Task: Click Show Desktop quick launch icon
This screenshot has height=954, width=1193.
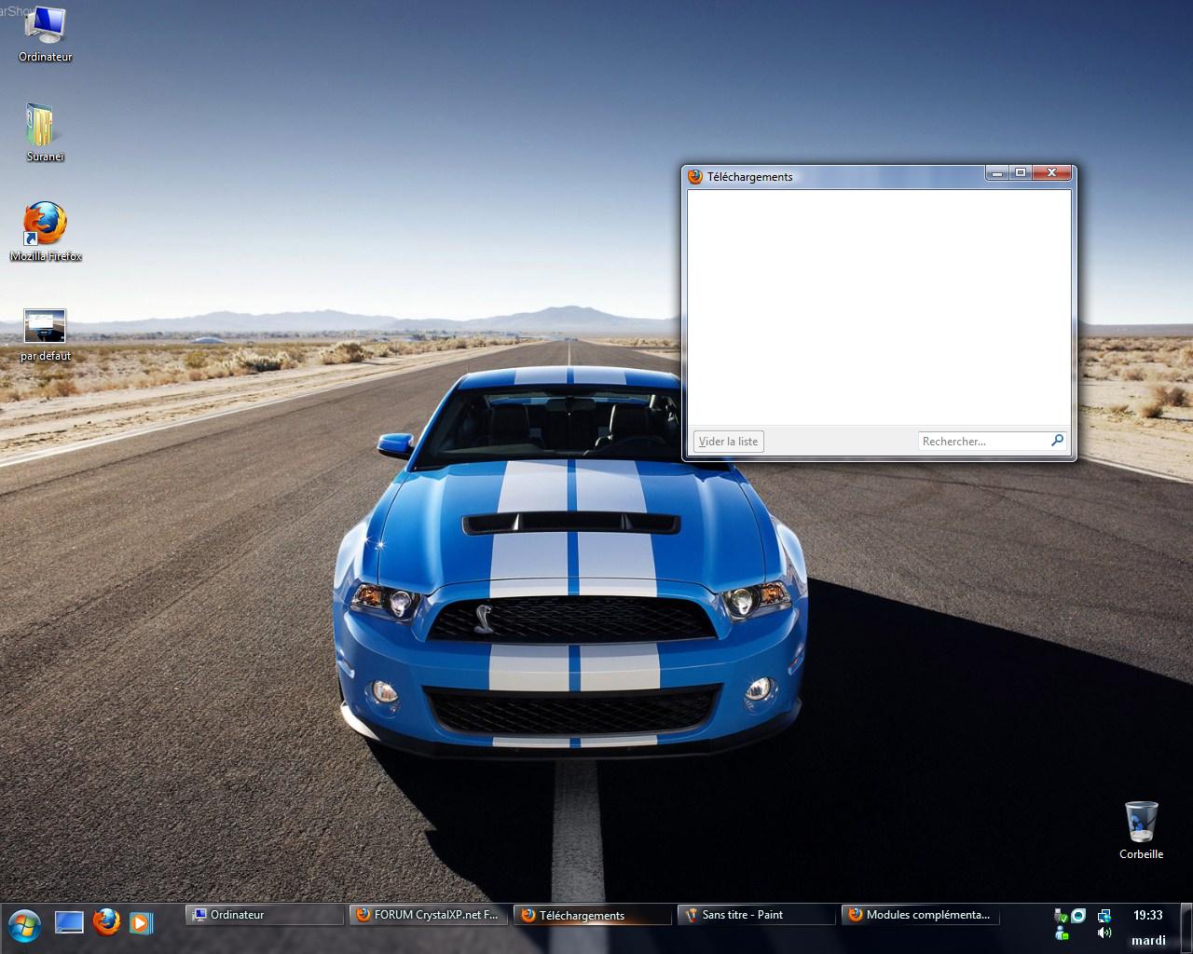Action: (x=69, y=922)
